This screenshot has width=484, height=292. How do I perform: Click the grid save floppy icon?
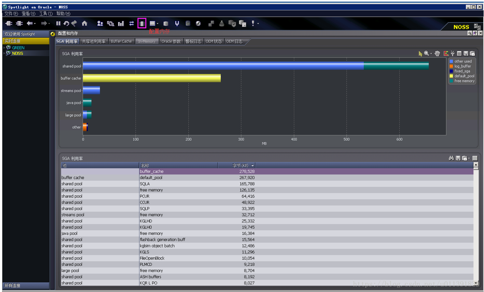pyautogui.click(x=458, y=158)
